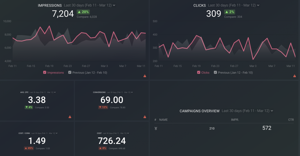300x156 pixels.
Task: Open the alert icon on Avg. CPC card
Action: 70,117
